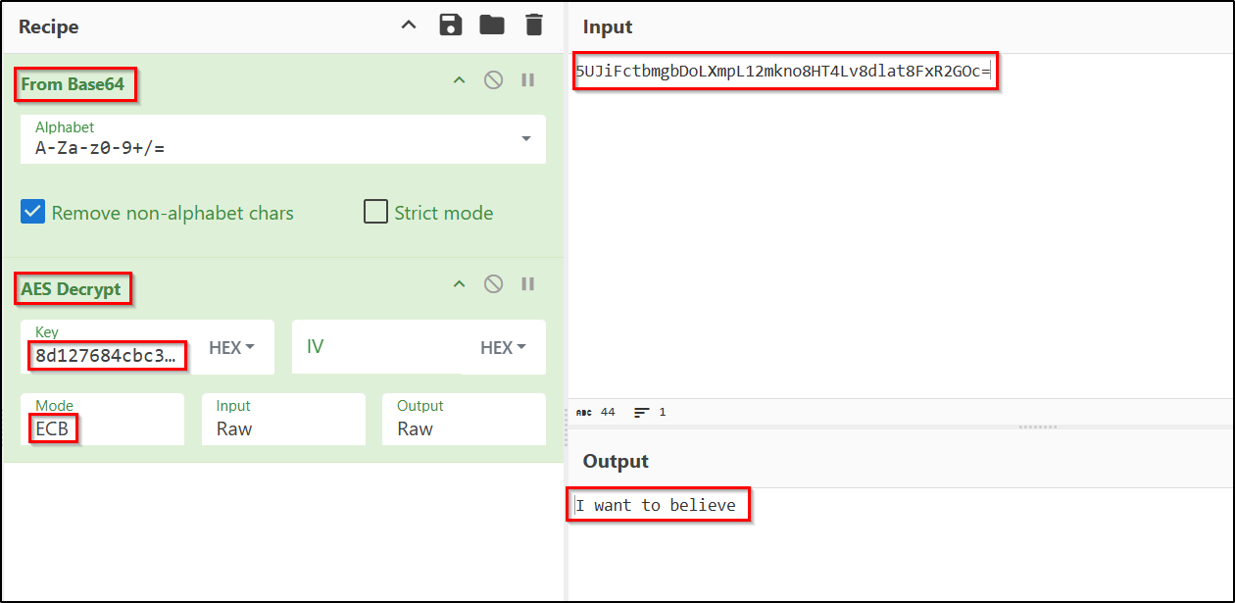Change IV format from HEX

(503, 348)
